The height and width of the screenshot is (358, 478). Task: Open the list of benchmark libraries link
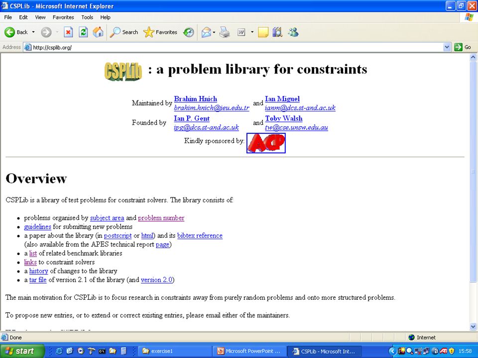[x=33, y=253]
